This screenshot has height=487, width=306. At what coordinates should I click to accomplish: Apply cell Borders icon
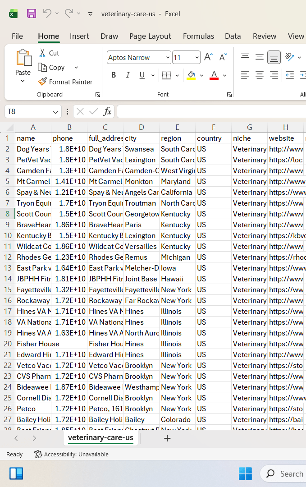click(167, 75)
